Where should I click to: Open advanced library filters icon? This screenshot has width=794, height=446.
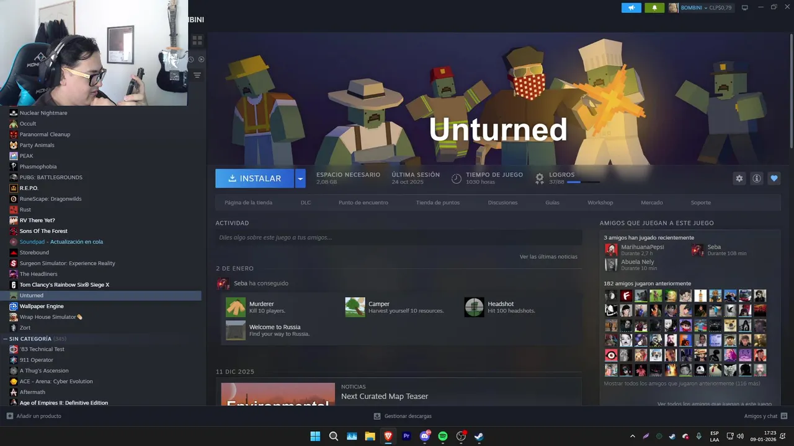point(197,75)
